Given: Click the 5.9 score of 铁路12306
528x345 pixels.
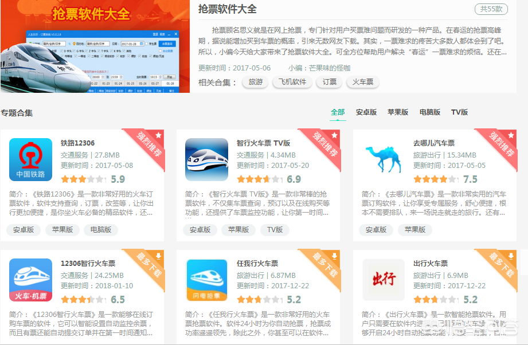Looking at the screenshot, I should click(x=118, y=179).
